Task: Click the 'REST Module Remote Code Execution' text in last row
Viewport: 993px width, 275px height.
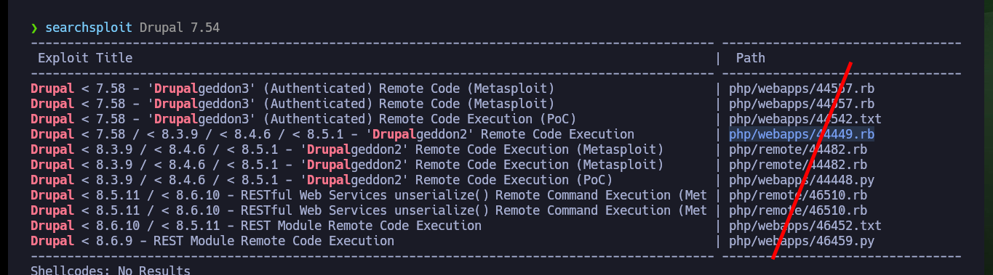Action: 274,241
